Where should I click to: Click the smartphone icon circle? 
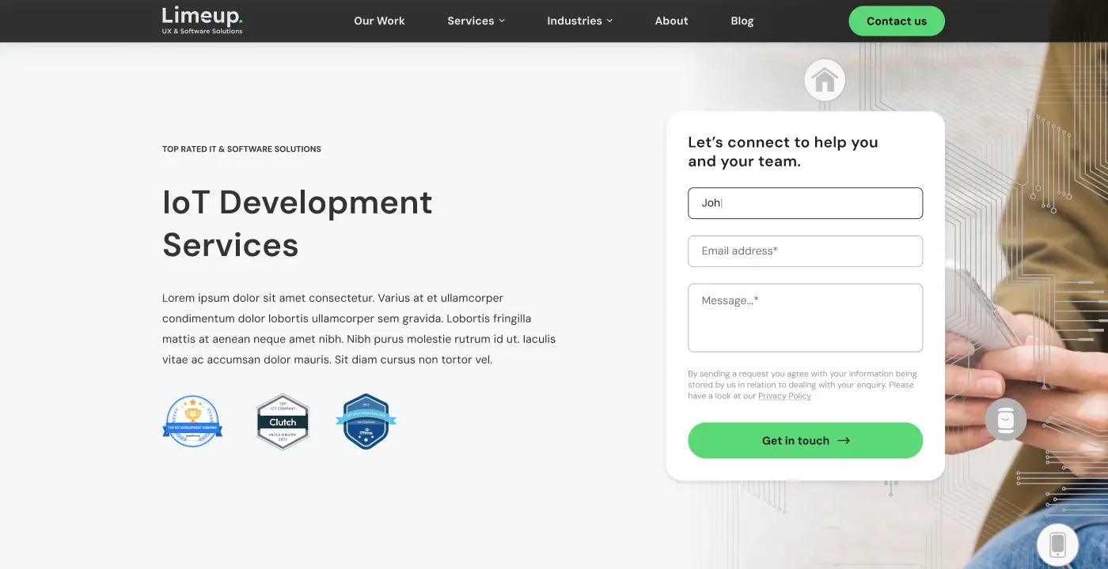coord(1057,544)
